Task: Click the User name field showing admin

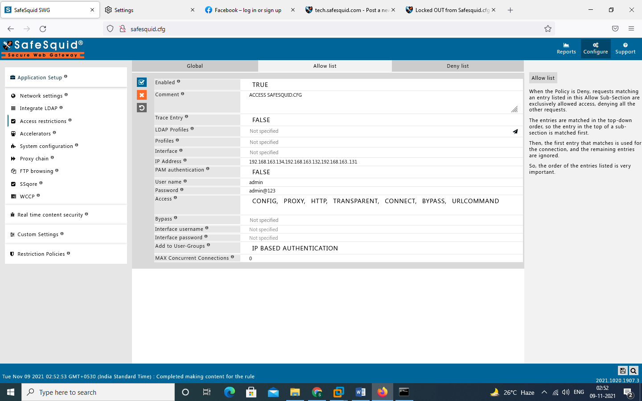Action: [x=382, y=182]
